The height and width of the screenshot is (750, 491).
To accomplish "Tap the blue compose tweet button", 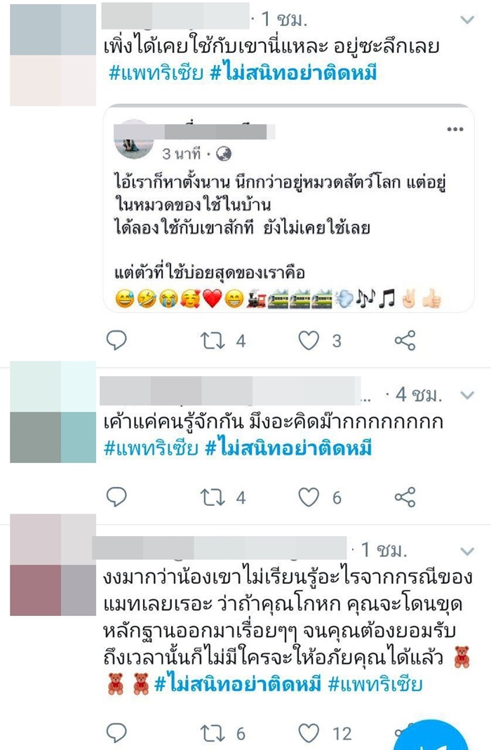I will pos(430,739).
